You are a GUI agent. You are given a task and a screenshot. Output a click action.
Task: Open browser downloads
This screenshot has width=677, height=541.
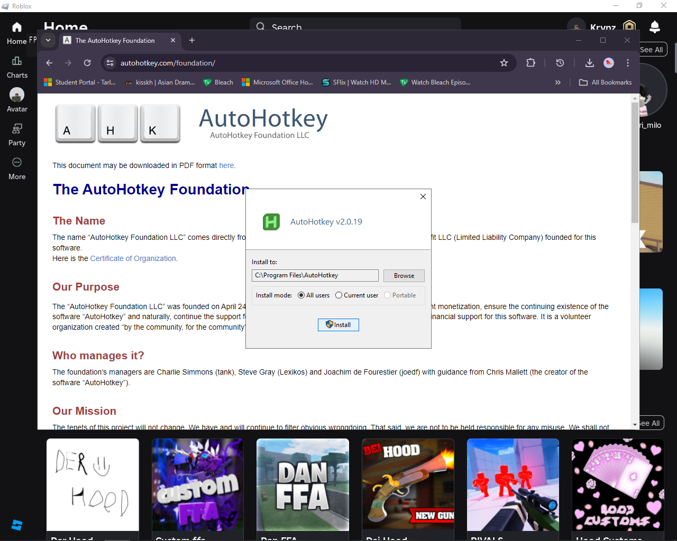tap(590, 63)
